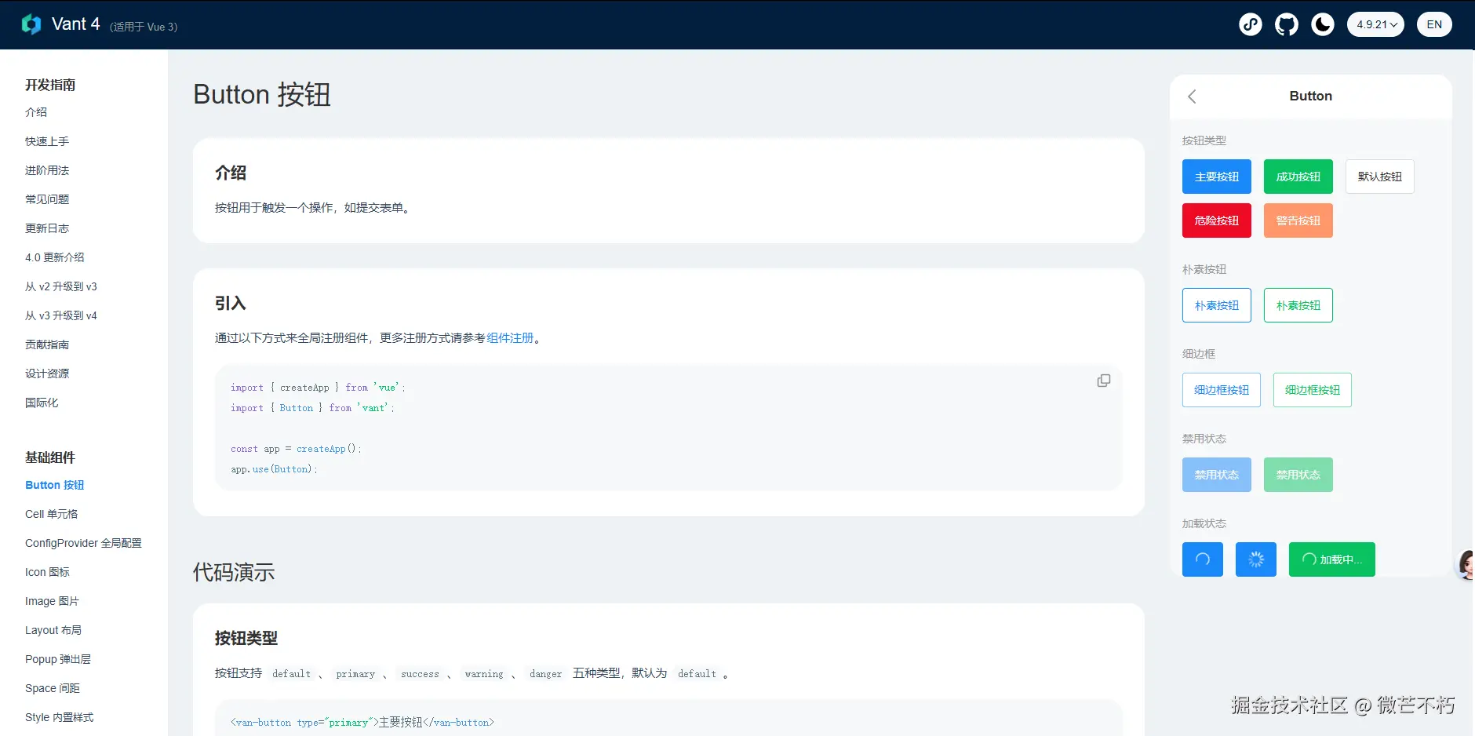This screenshot has height=736, width=1475.
Task: Tap the blue 主要按钮 button
Action: [1217, 177]
